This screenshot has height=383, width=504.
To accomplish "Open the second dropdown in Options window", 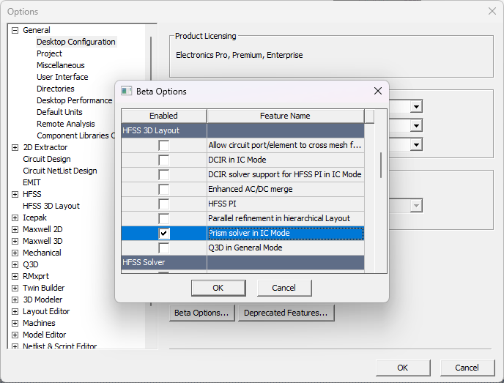I will pos(416,125).
